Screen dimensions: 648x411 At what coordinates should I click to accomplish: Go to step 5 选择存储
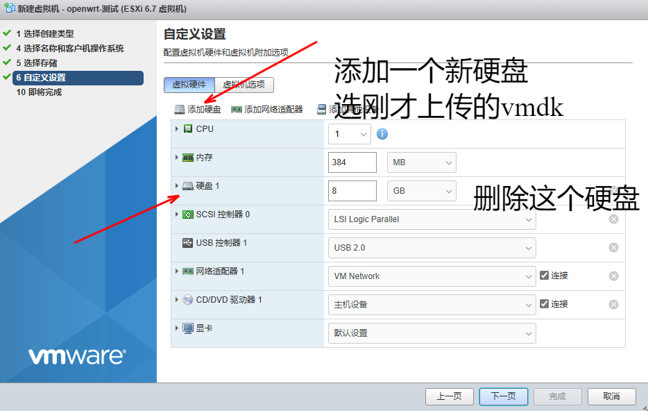[x=37, y=63]
